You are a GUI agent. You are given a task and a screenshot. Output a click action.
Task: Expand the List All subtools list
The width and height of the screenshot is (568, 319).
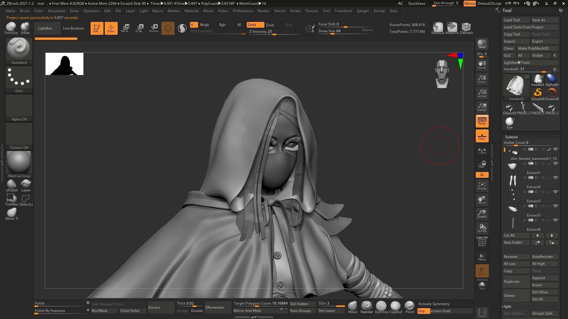(516, 235)
